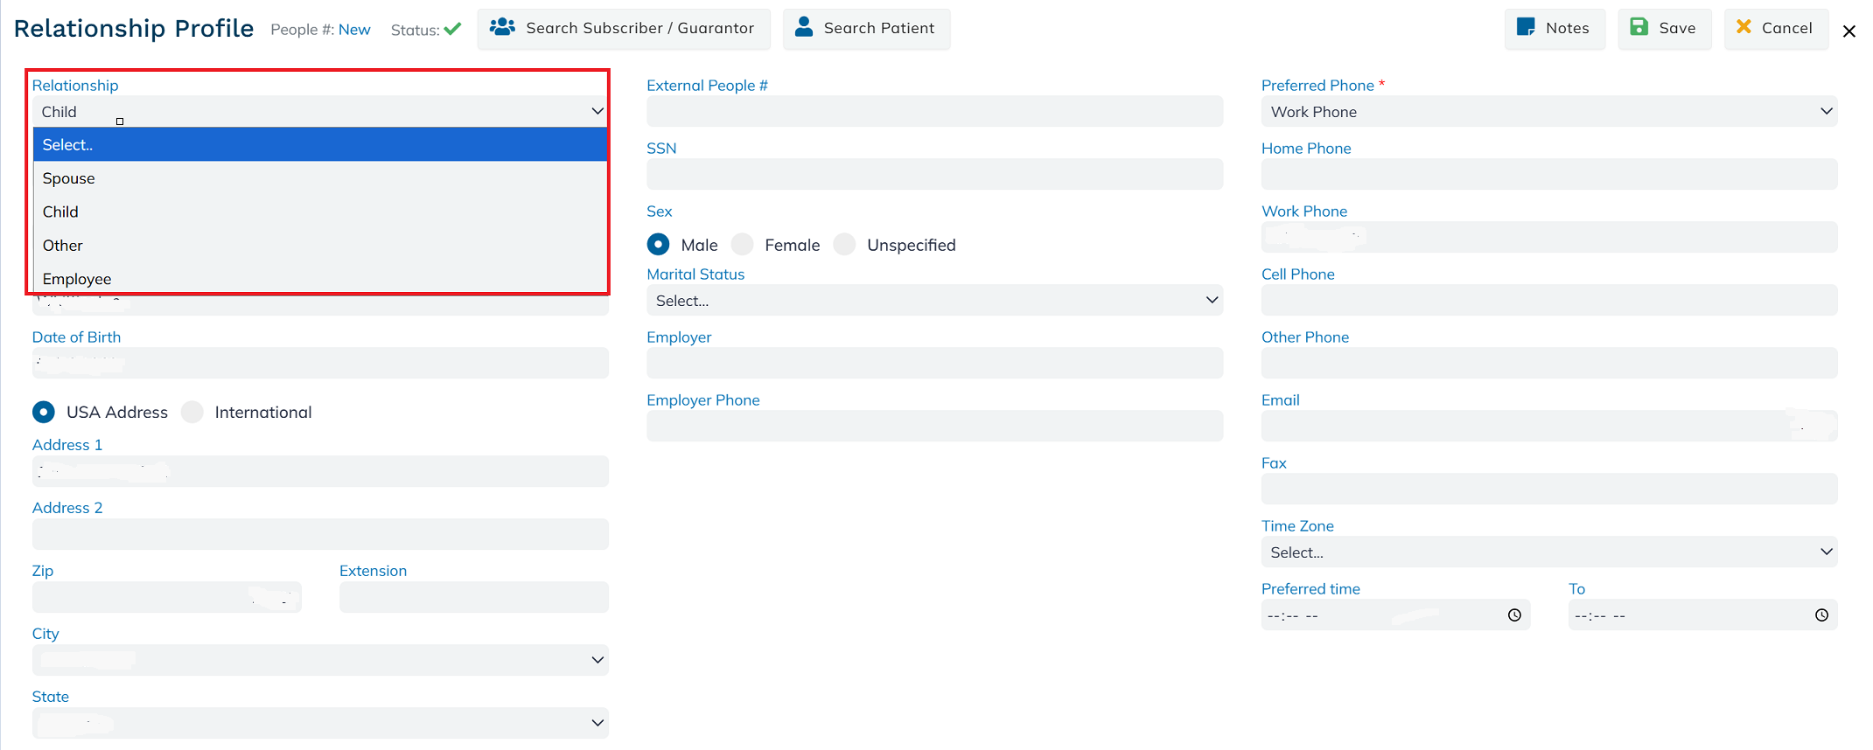The image size is (1873, 750).
Task: Click the green Save disk icon
Action: [1639, 28]
